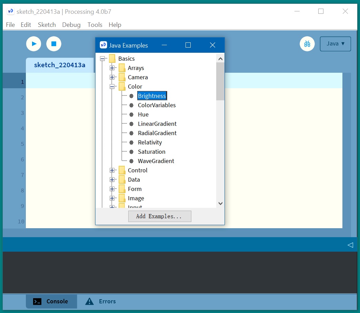Click the console collapse arrow icon
The height and width of the screenshot is (313, 360).
(350, 245)
